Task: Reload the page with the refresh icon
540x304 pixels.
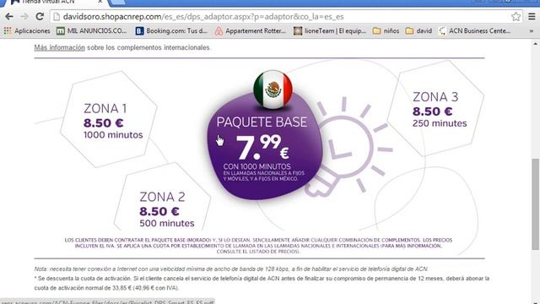Action: point(40,16)
